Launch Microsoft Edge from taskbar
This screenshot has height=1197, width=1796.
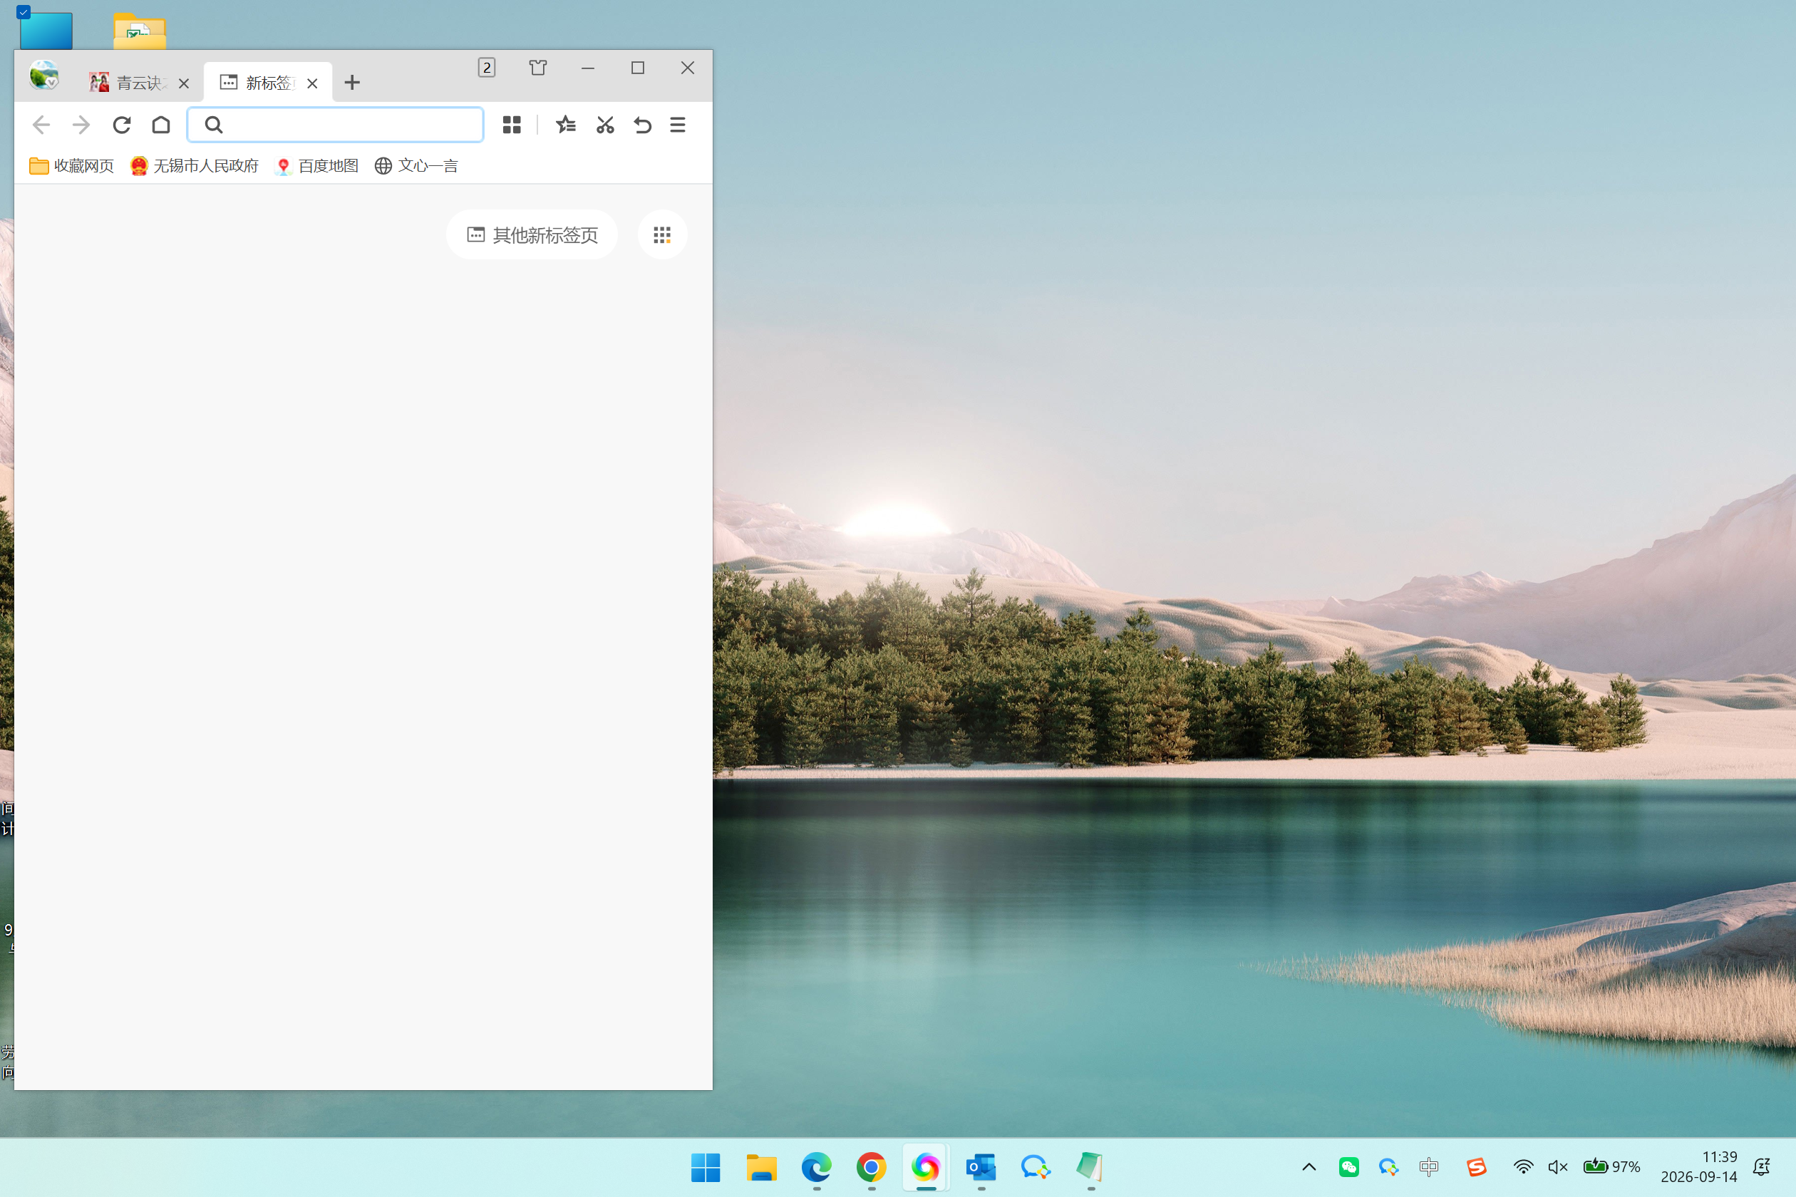816,1167
